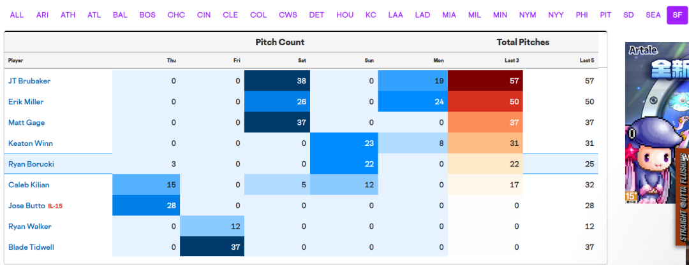Open the HOU team tab
689x265 pixels.
pyautogui.click(x=344, y=15)
